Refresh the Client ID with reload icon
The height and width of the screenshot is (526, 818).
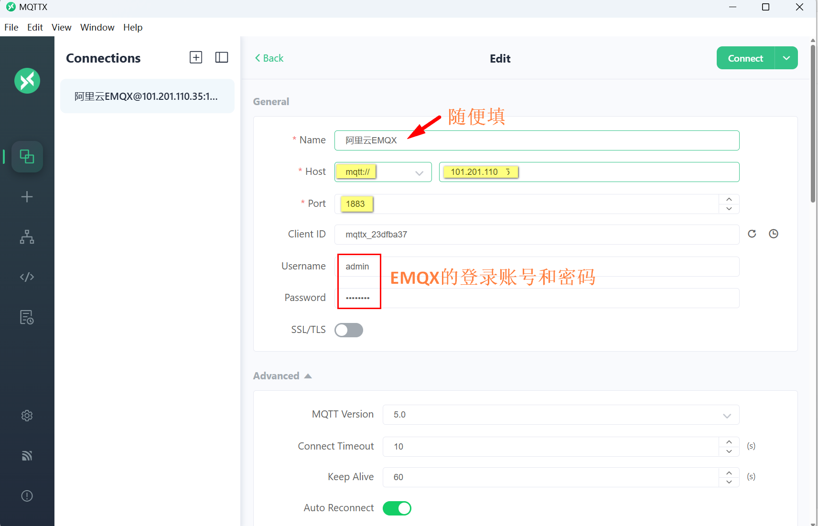(x=752, y=234)
